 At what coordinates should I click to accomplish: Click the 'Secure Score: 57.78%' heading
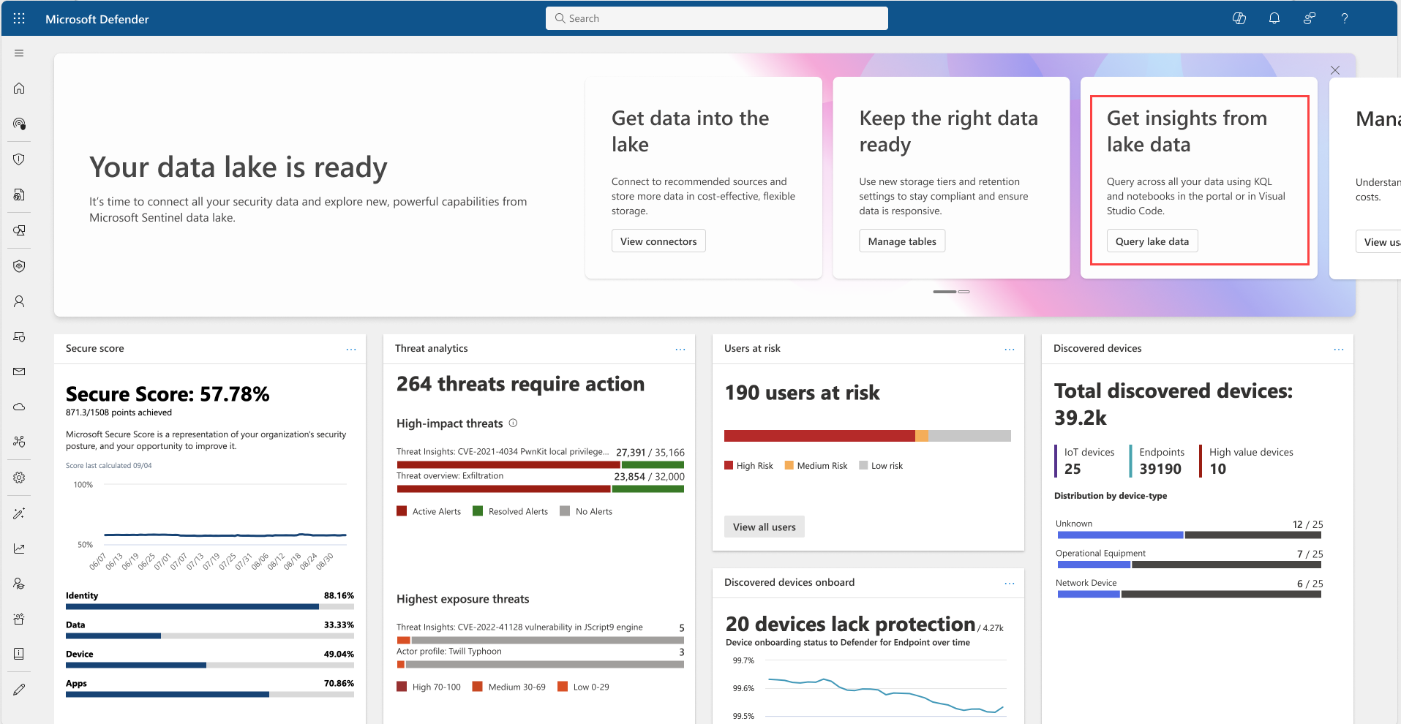click(x=168, y=394)
